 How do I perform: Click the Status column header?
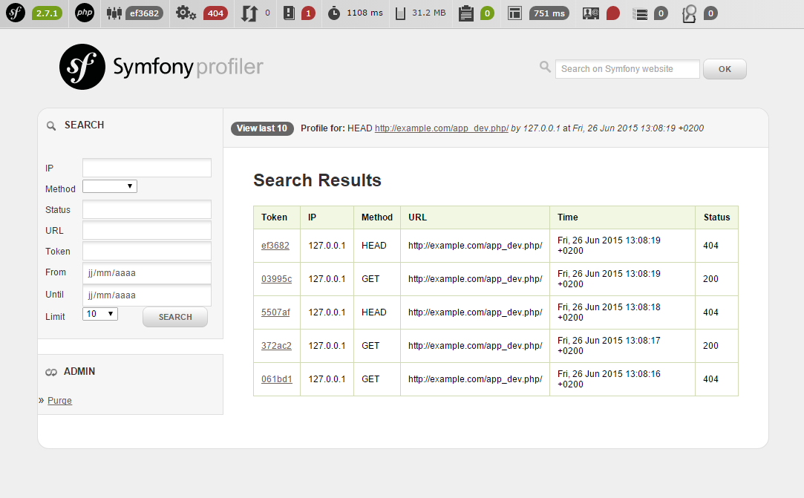(716, 217)
